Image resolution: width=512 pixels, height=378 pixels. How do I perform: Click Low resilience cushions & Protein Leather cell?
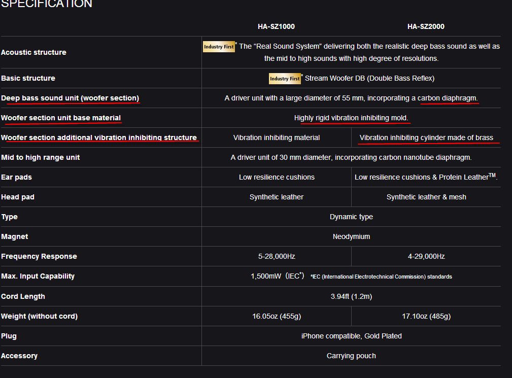[x=426, y=177]
